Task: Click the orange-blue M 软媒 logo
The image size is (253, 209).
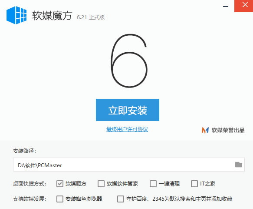Action: pyautogui.click(x=205, y=130)
